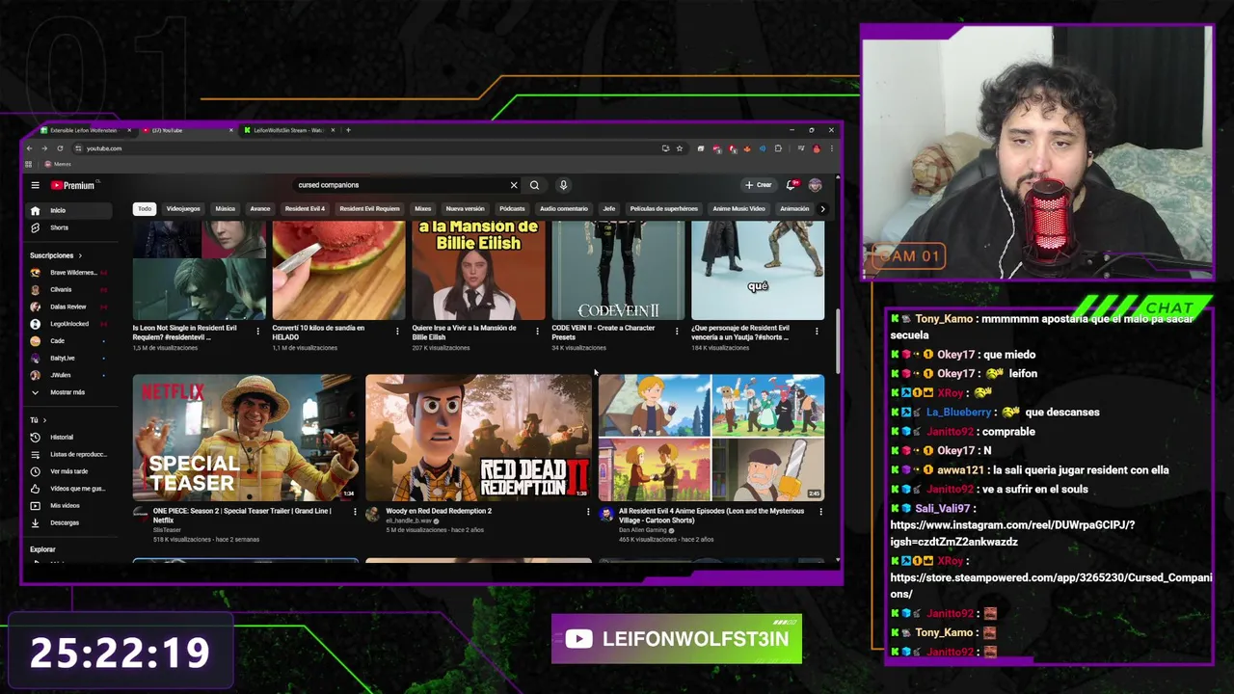1234x694 pixels.
Task: Open the Memes bookmark
Action: [58, 164]
